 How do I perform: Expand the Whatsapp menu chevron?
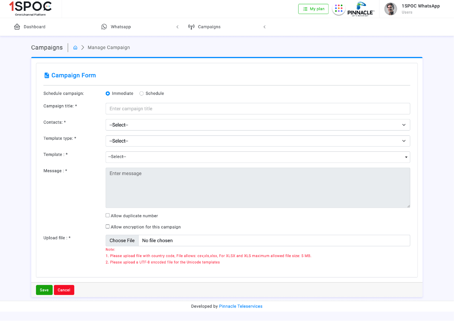pos(178,27)
